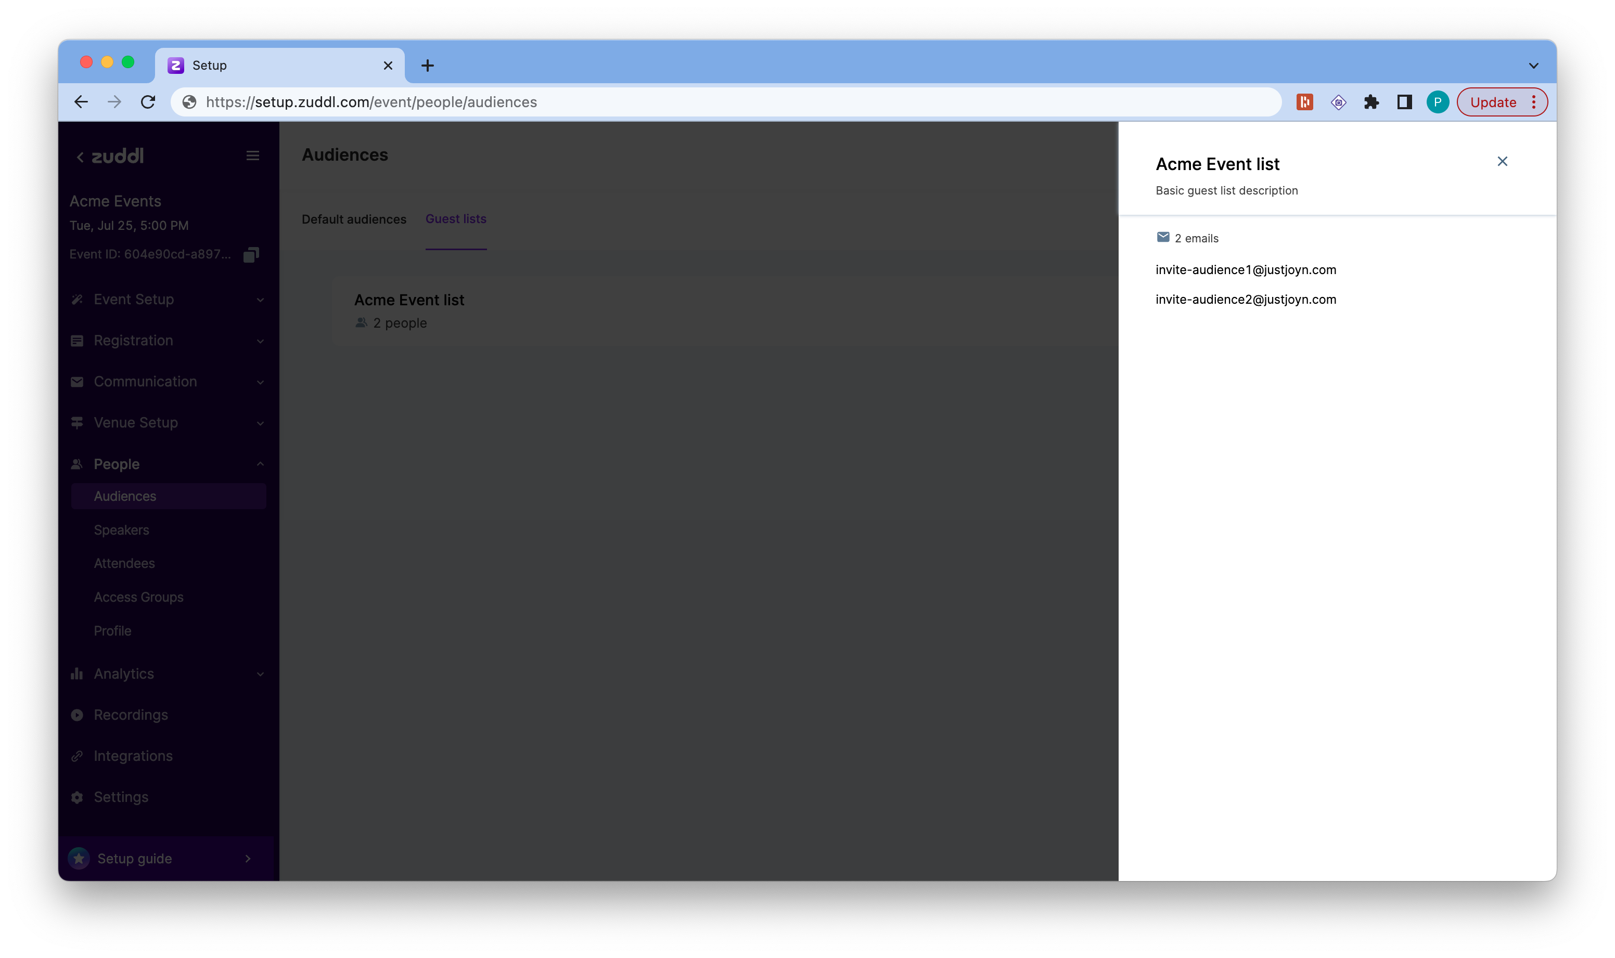Image resolution: width=1615 pixels, height=958 pixels.
Task: Close the Setup browser tab
Action: point(388,65)
